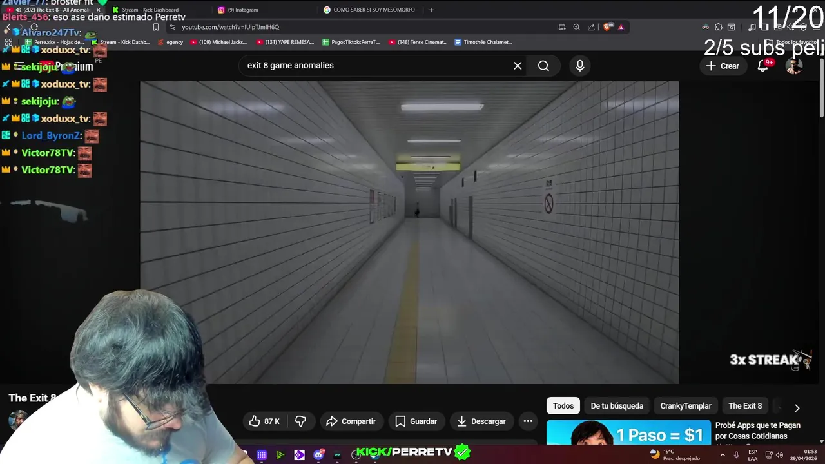Click the Exit 8 video player
The image size is (825, 464).
tap(409, 232)
